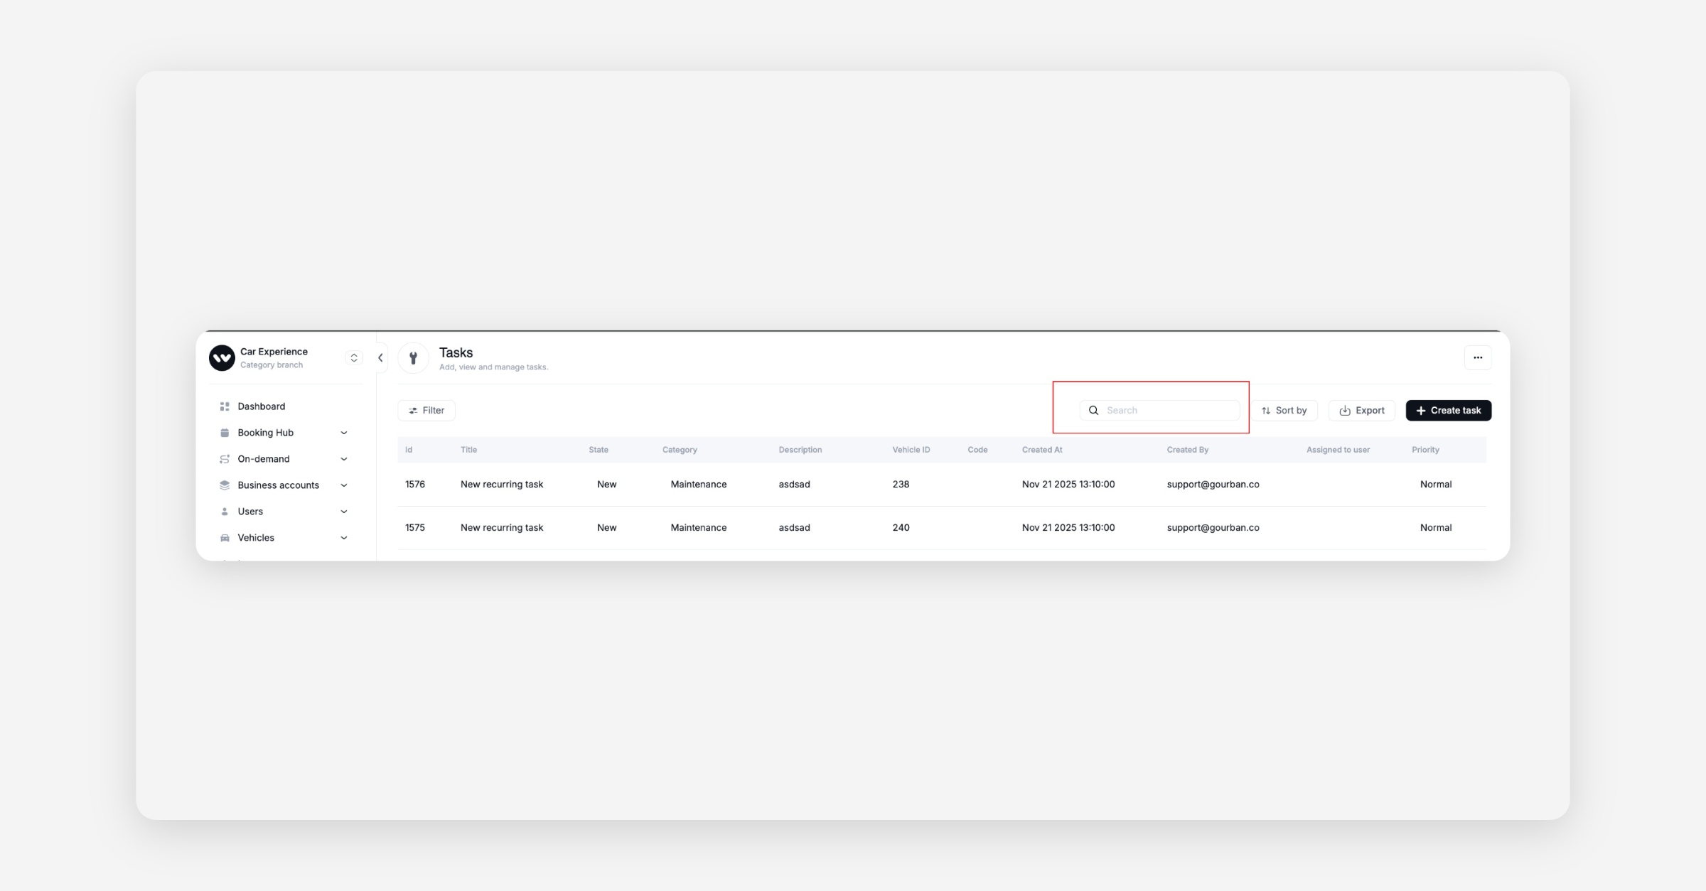Expand the On-demand section chevron
This screenshot has width=1706, height=891.
(x=344, y=459)
